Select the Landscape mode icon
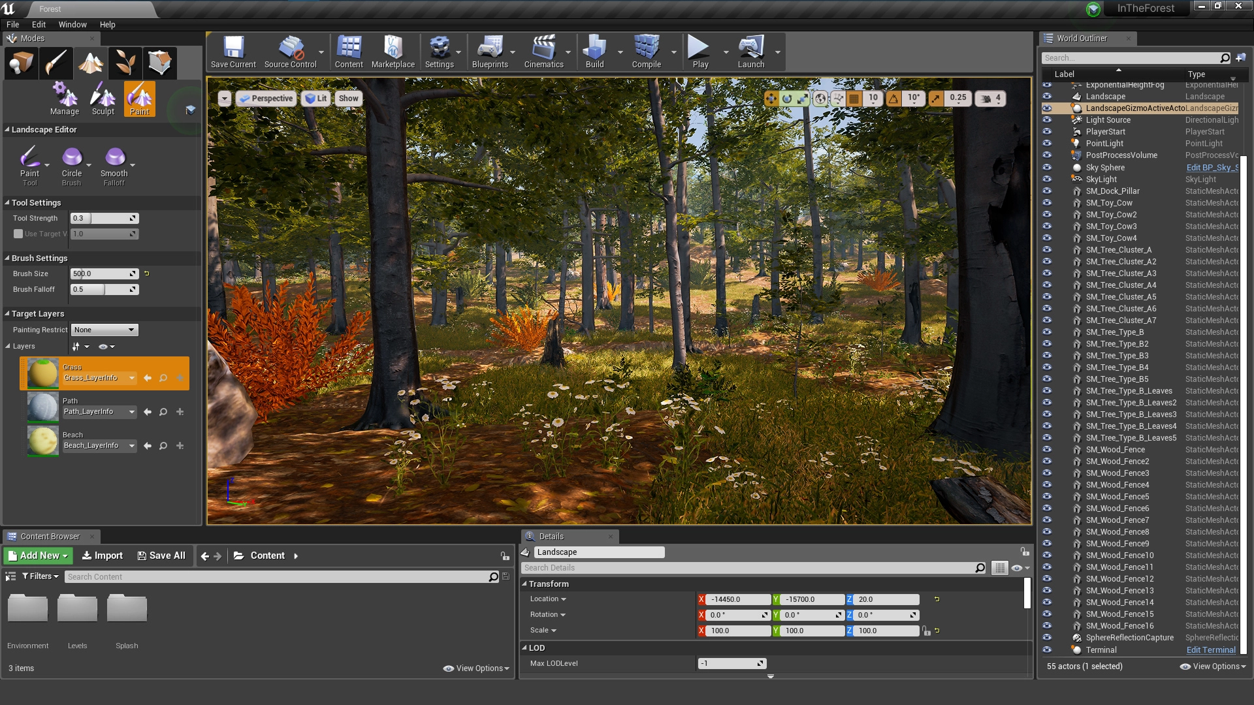Image resolution: width=1254 pixels, height=705 pixels. [x=91, y=63]
